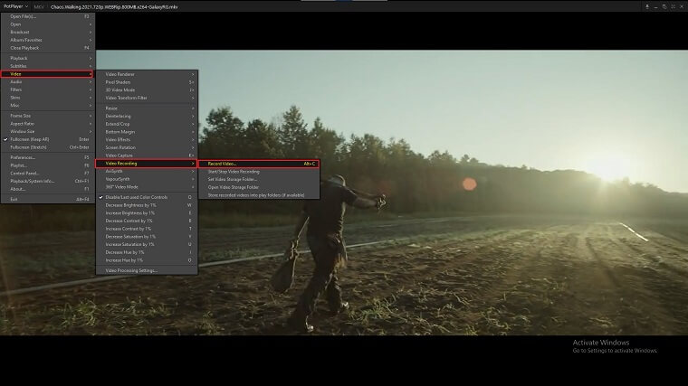This screenshot has height=386, width=688.
Task: Open the Resize submenu
Action: 147,108
